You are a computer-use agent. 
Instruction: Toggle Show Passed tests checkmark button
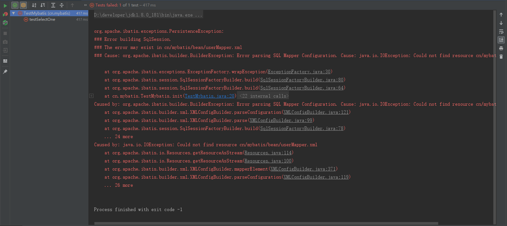click(x=15, y=5)
